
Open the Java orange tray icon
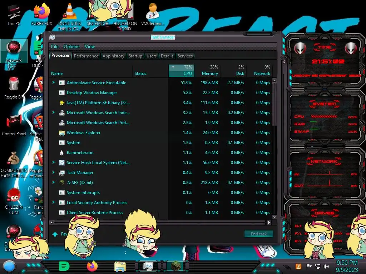click(298, 266)
